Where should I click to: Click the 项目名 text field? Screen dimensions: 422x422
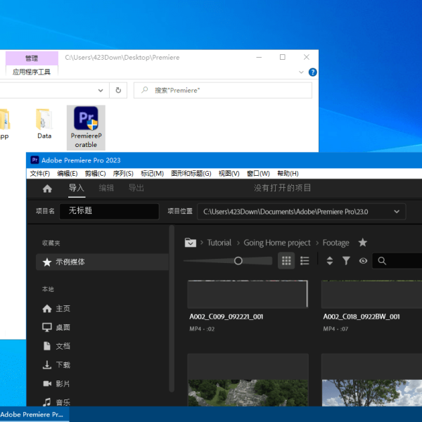[109, 211]
